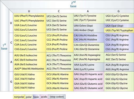Select the UUC (Phe/F) Phenylalanine entry
The width and height of the screenshot is (134, 99).
click(x=29, y=21)
